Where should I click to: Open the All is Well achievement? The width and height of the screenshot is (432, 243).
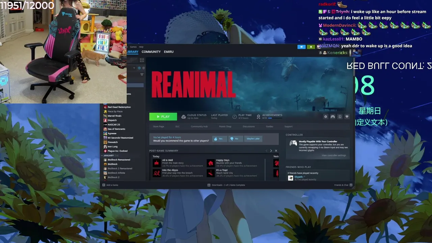click(178, 163)
